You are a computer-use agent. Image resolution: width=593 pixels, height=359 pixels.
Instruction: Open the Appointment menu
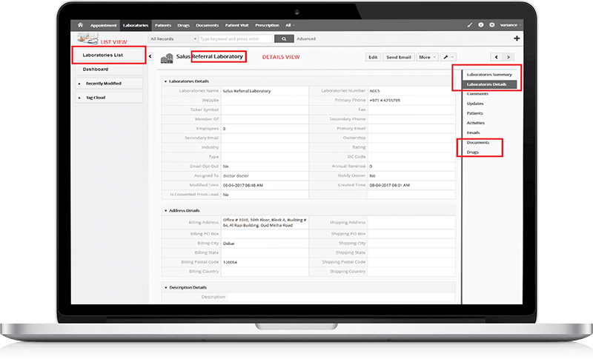103,25
